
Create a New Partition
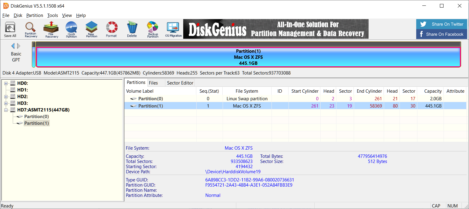click(x=92, y=29)
